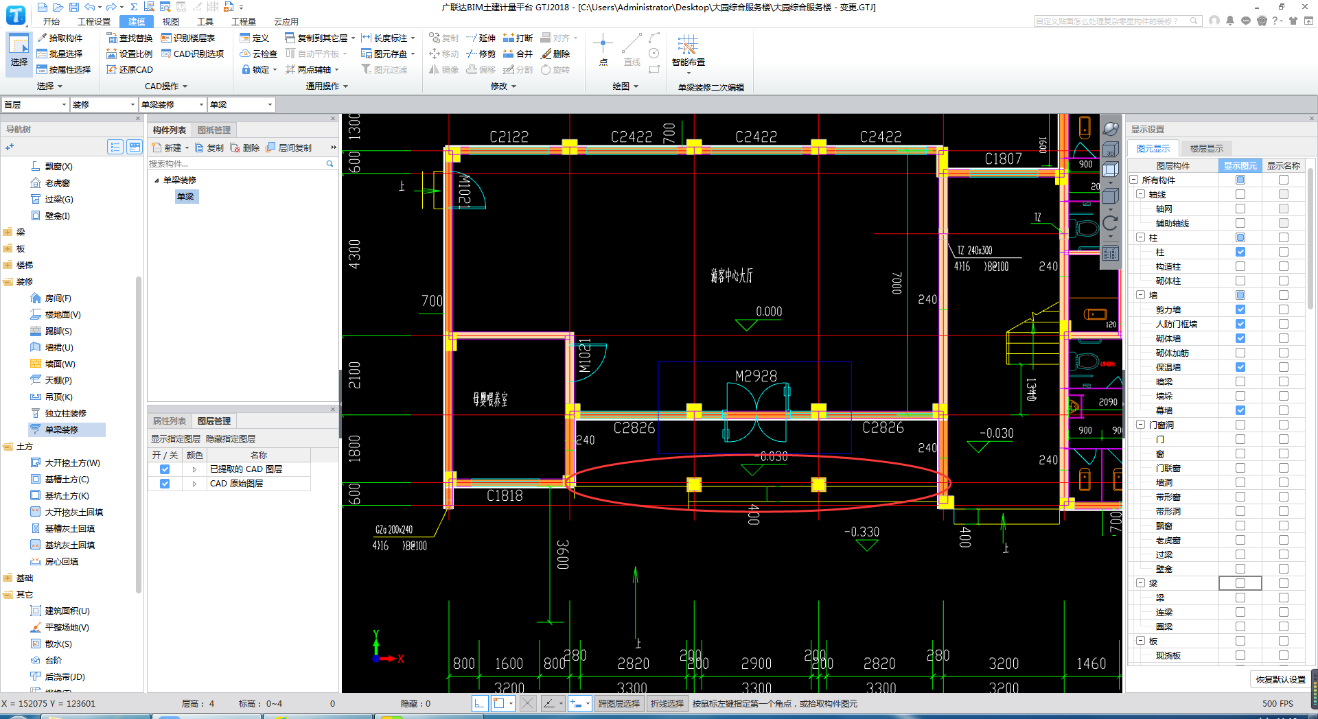Click 隐藏指定图层 button
The image size is (1318, 719).
click(x=231, y=439)
